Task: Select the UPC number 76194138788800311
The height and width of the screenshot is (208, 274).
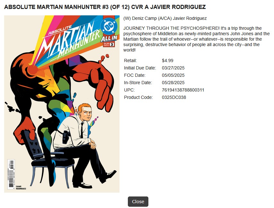Action: click(x=183, y=90)
